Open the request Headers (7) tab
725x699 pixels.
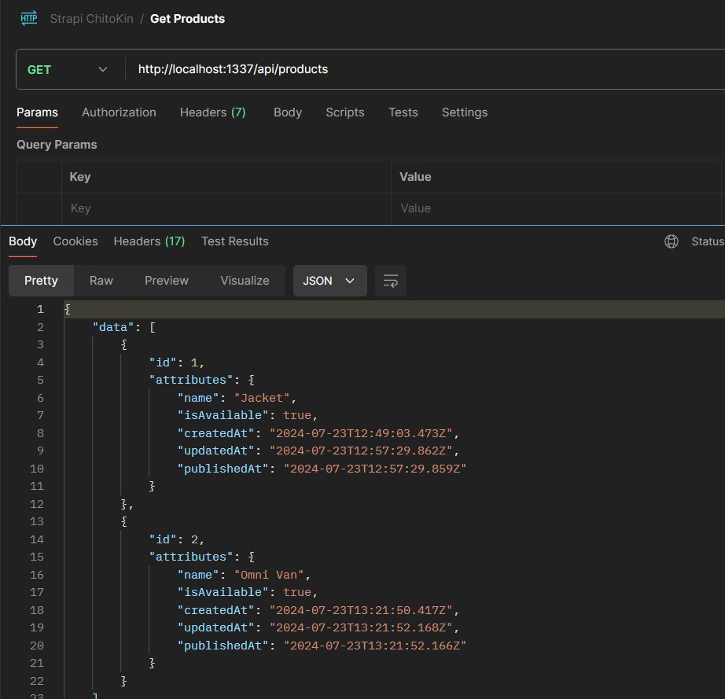click(212, 112)
